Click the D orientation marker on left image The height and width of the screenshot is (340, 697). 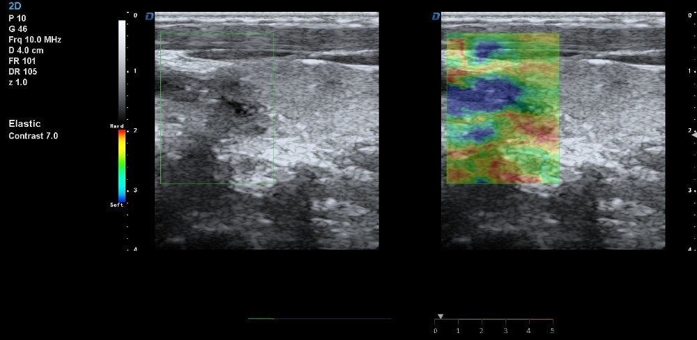149,16
